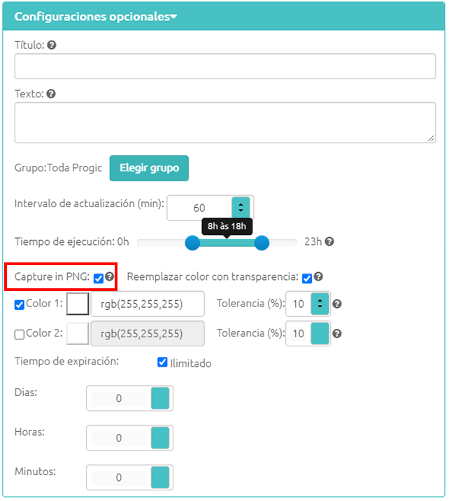The height and width of the screenshot is (501, 449).
Task: Disable the Color 1 checkbox
Action: pyautogui.click(x=19, y=305)
